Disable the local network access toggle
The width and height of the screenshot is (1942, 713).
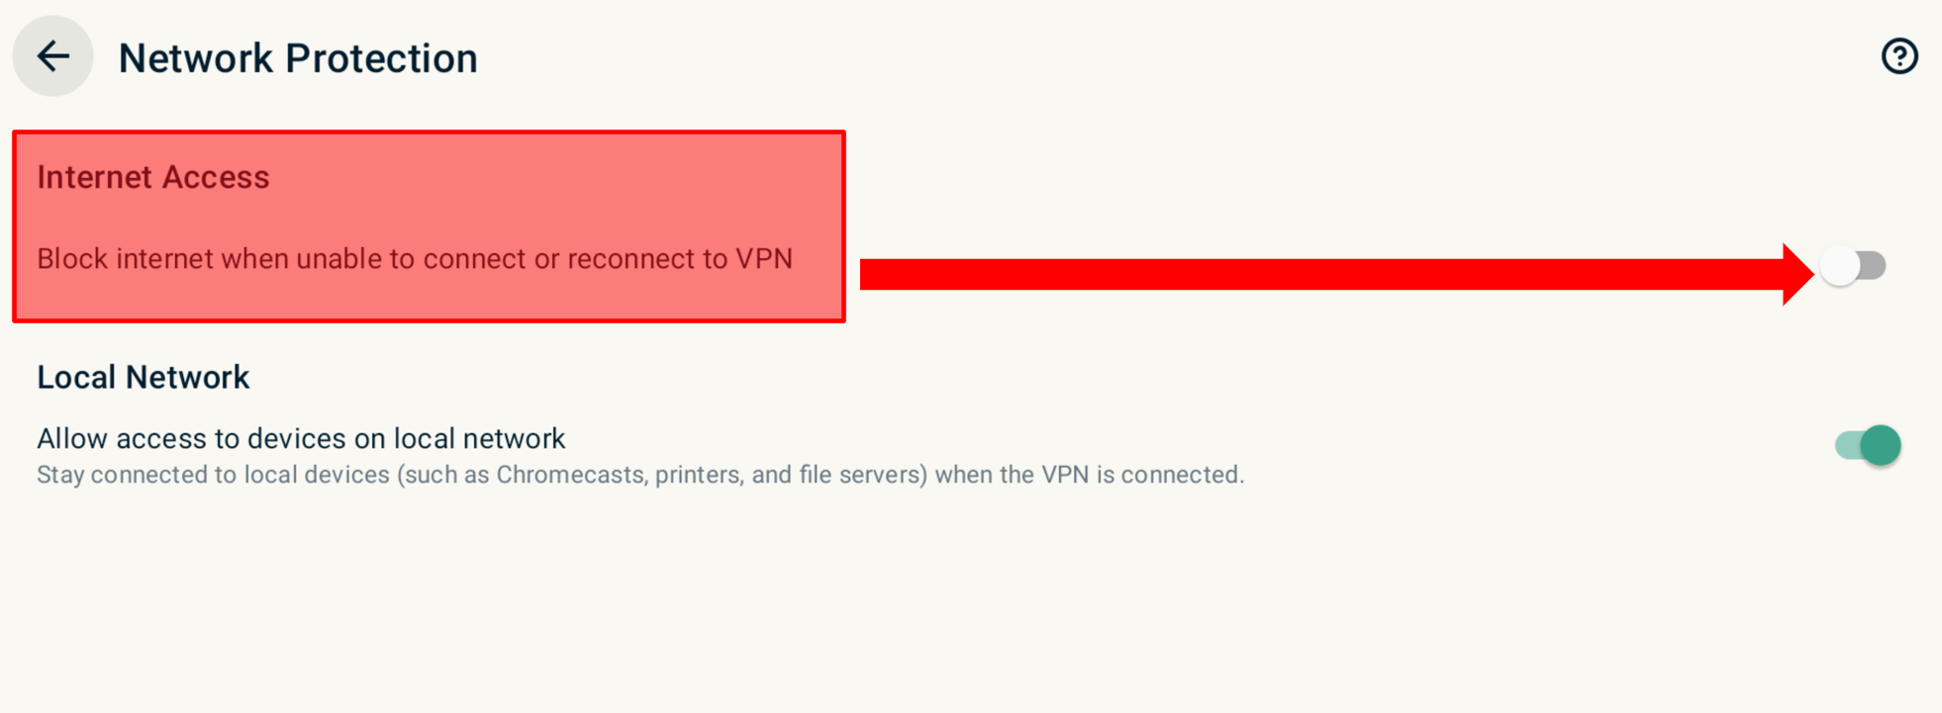click(1868, 445)
